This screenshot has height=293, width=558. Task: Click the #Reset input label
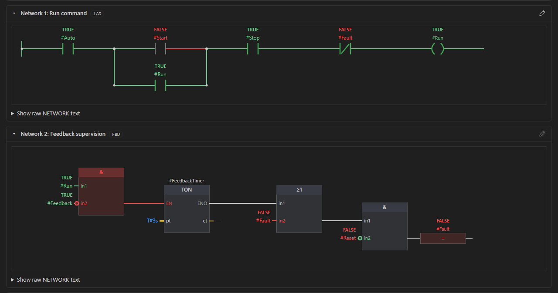click(348, 238)
